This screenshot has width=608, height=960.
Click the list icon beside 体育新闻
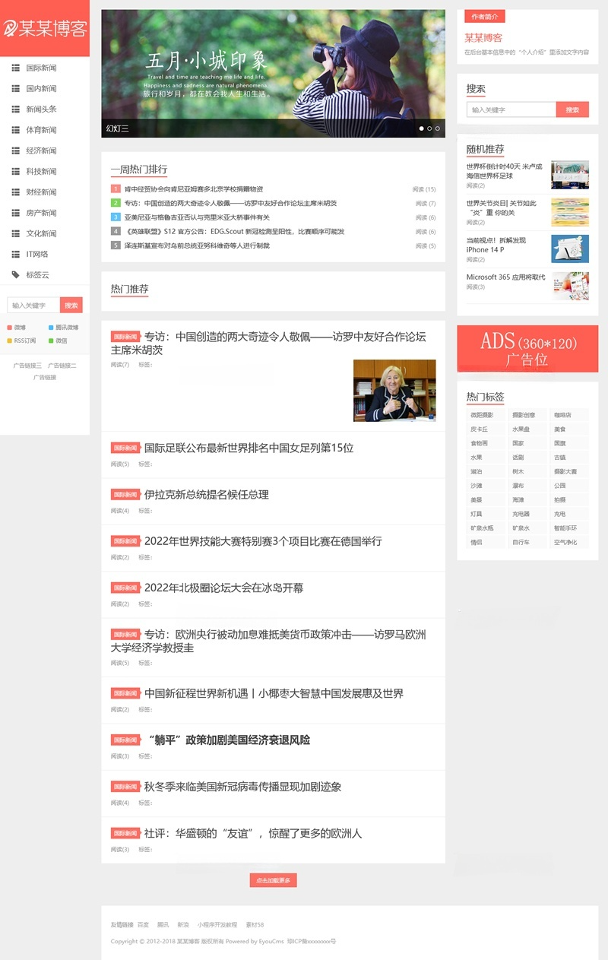point(16,130)
